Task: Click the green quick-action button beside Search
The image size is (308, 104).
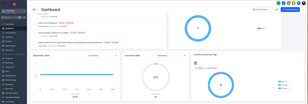Action: (x=24, y=17)
